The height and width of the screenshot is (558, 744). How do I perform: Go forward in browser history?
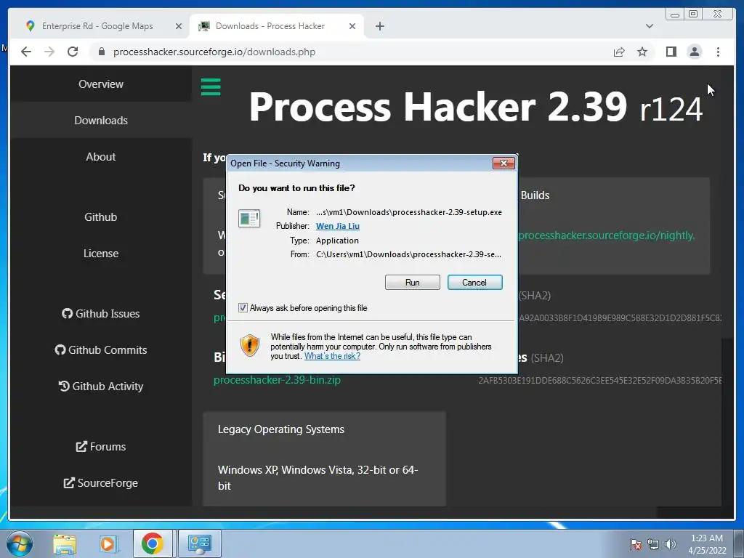coord(49,52)
